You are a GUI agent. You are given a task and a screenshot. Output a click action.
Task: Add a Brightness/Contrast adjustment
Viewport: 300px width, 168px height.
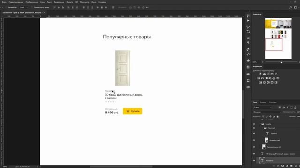click(260, 74)
